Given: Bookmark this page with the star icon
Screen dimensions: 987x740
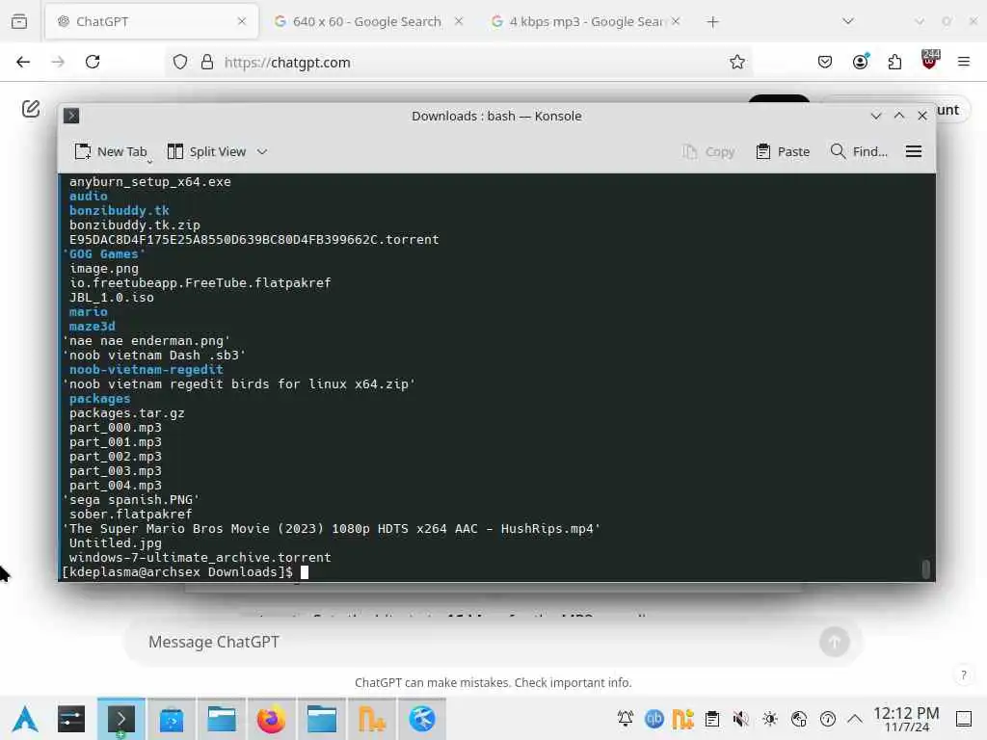Looking at the screenshot, I should point(737,62).
